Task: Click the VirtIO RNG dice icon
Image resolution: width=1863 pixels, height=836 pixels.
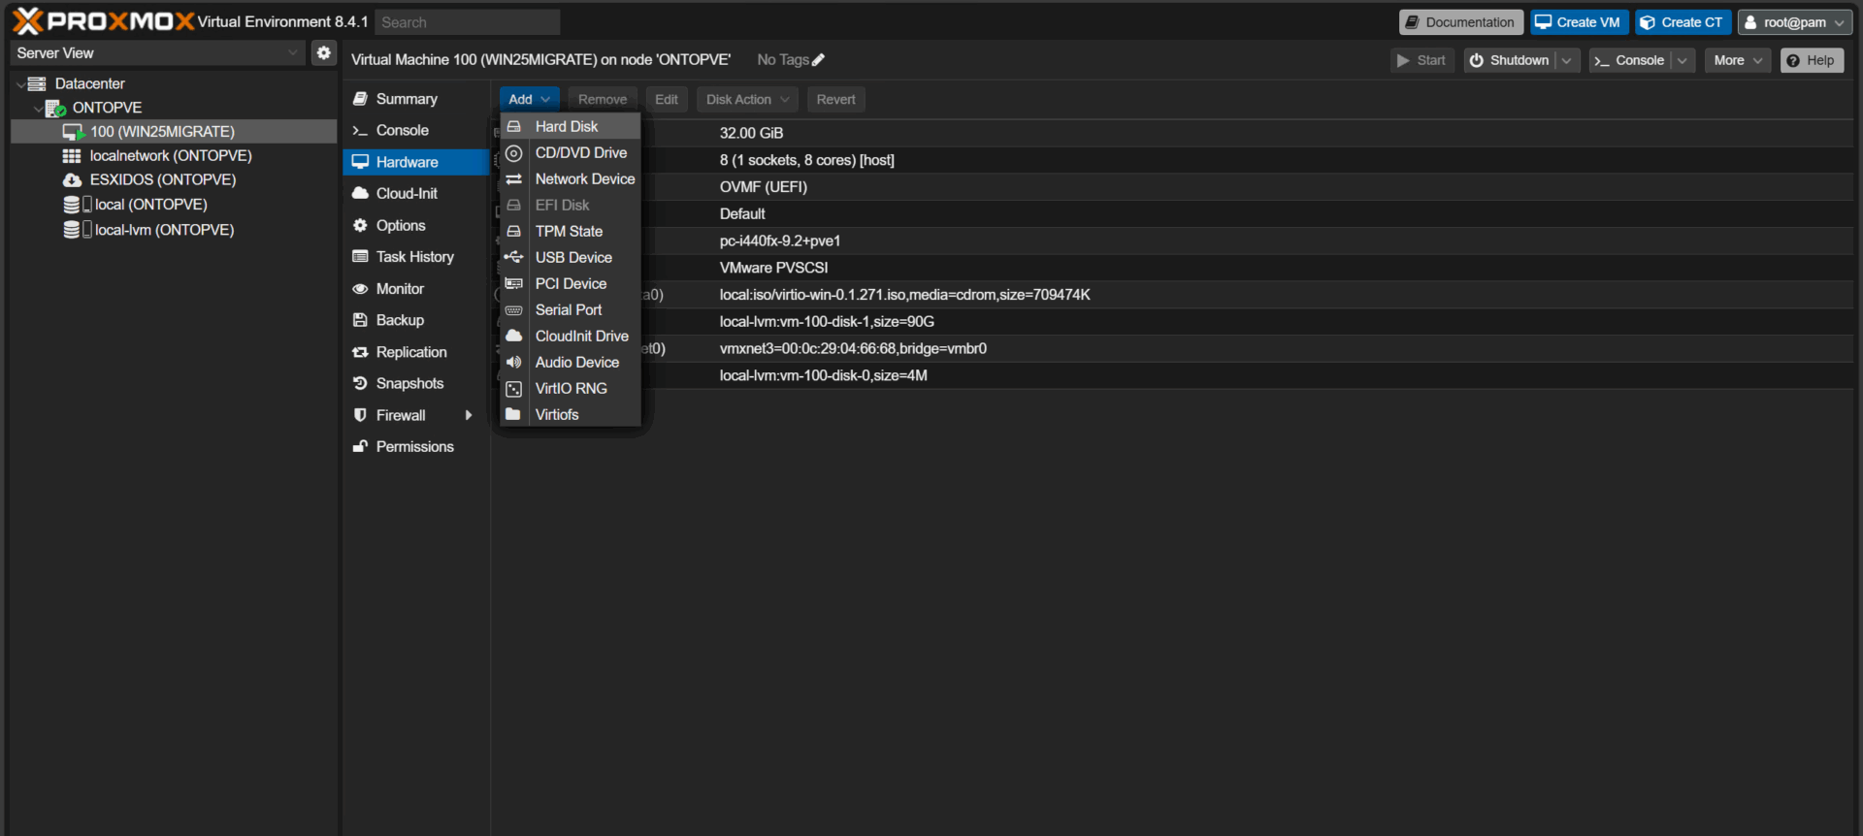Action: click(x=514, y=388)
